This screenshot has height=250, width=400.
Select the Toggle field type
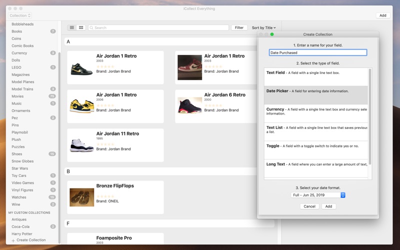(x=316, y=150)
